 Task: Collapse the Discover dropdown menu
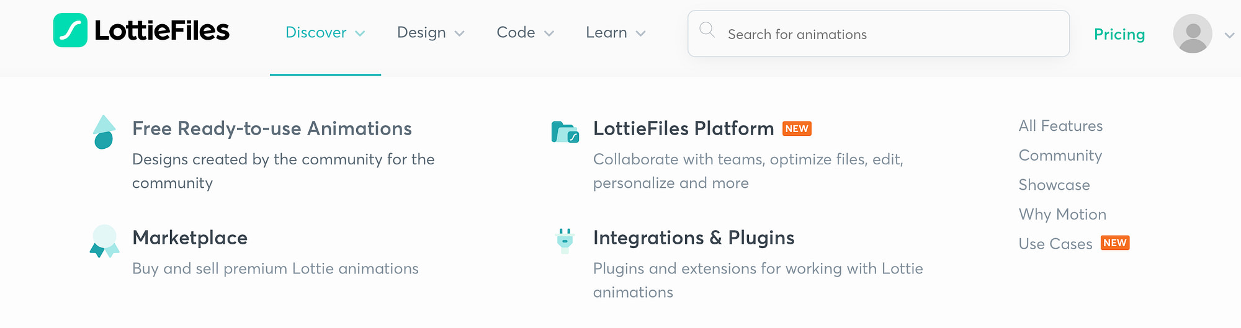pos(325,33)
